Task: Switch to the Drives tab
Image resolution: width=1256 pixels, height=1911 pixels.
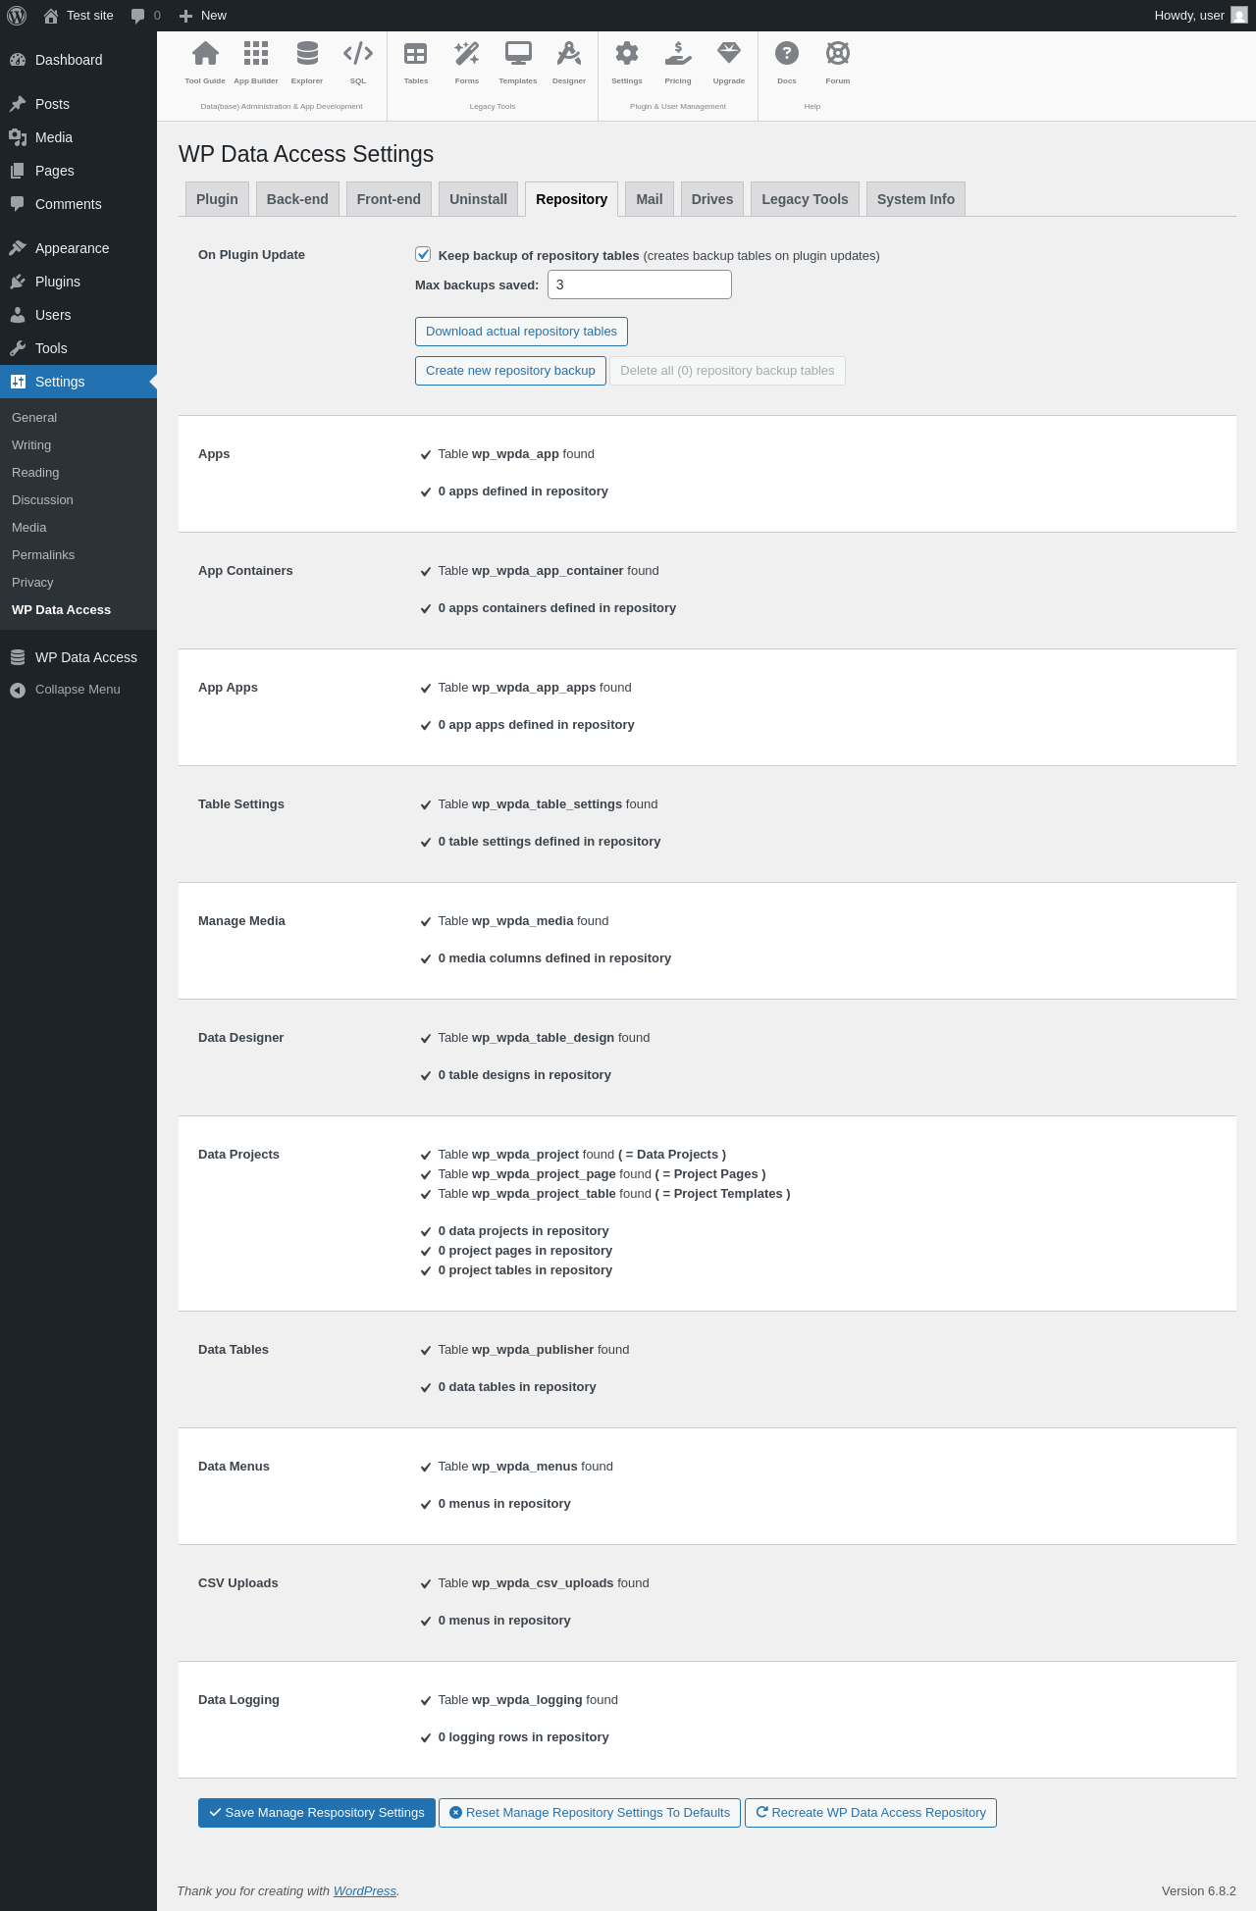Action: tap(711, 199)
